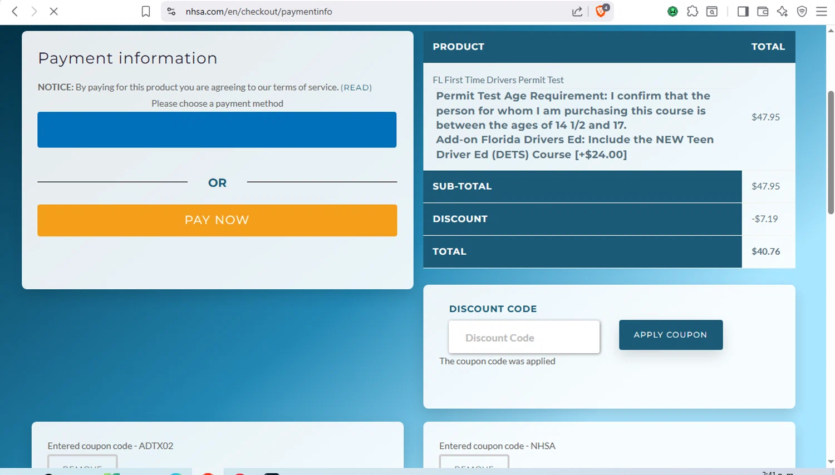This screenshot has height=475, width=835.
Task: Click the page vertical scrollbar thumb
Action: click(831, 152)
